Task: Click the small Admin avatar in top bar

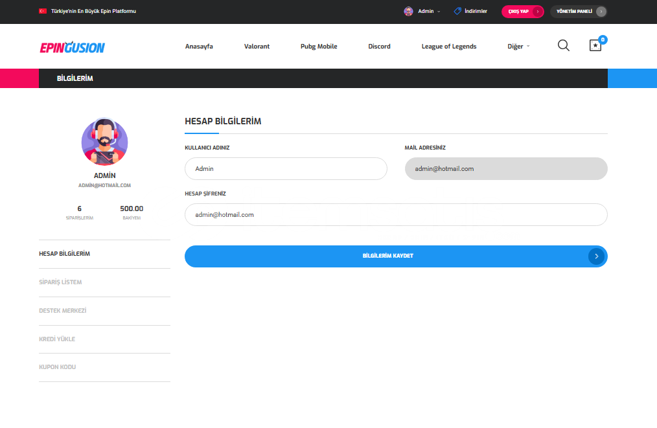Action: 408,11
